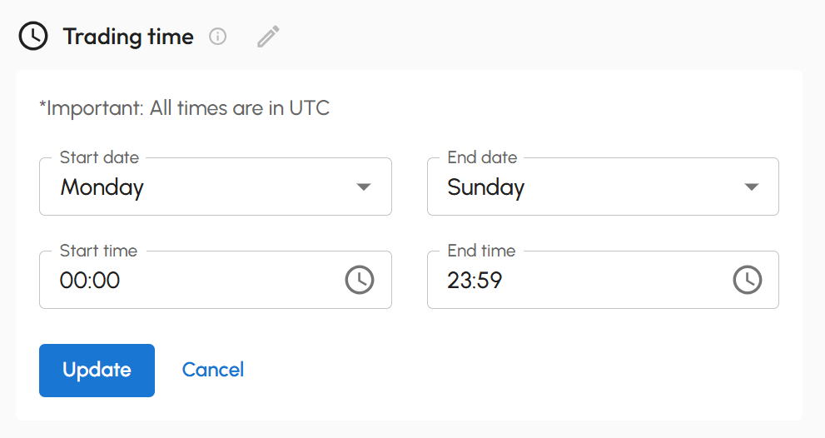Click the Start date field label

[x=100, y=157]
